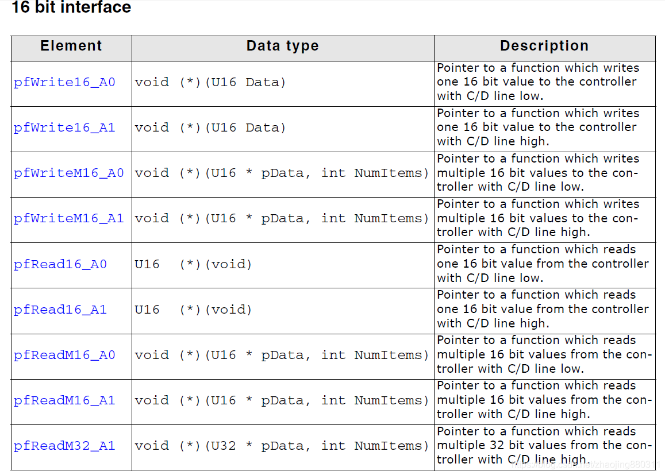The height and width of the screenshot is (475, 665).
Task: Go to the pfReadM16_A0 link
Action: point(64,355)
